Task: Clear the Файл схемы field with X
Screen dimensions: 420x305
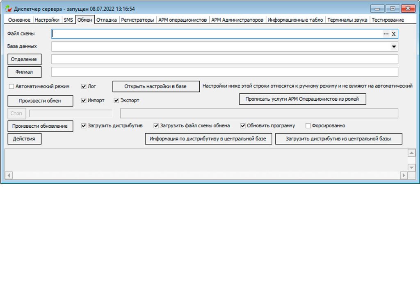Action: (x=393, y=34)
